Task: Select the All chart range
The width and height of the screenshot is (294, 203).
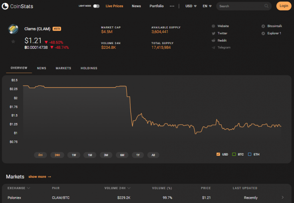Action: [153, 155]
